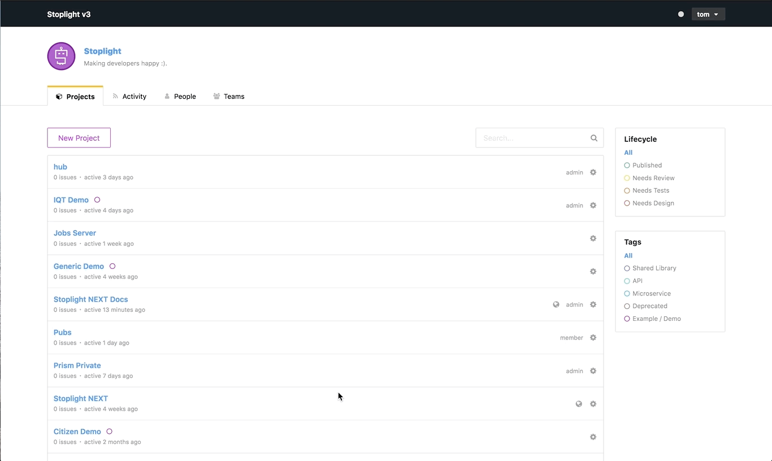Screen dimensions: 772x461
Task: Open the Stoplight NEXT Docs project link
Action: [x=91, y=299]
